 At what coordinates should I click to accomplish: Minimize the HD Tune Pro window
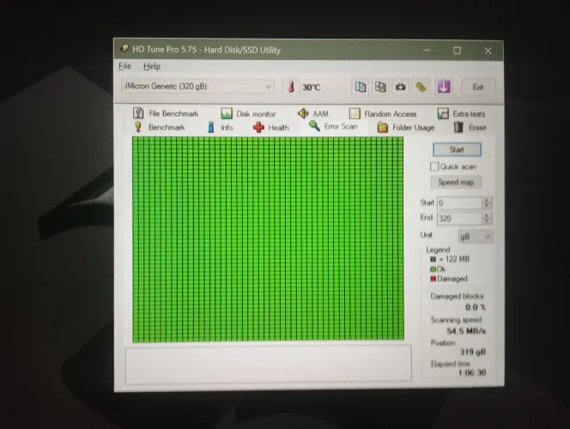(x=427, y=51)
